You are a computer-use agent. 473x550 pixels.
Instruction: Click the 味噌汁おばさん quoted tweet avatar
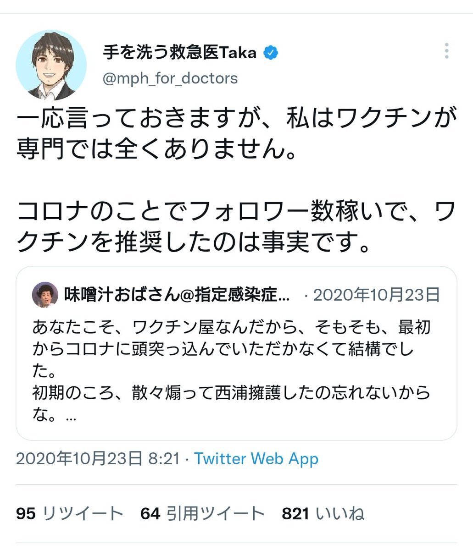[x=45, y=295]
